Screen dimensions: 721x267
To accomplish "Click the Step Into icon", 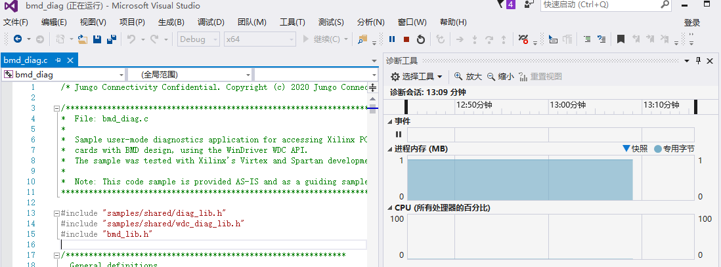I will [x=475, y=39].
